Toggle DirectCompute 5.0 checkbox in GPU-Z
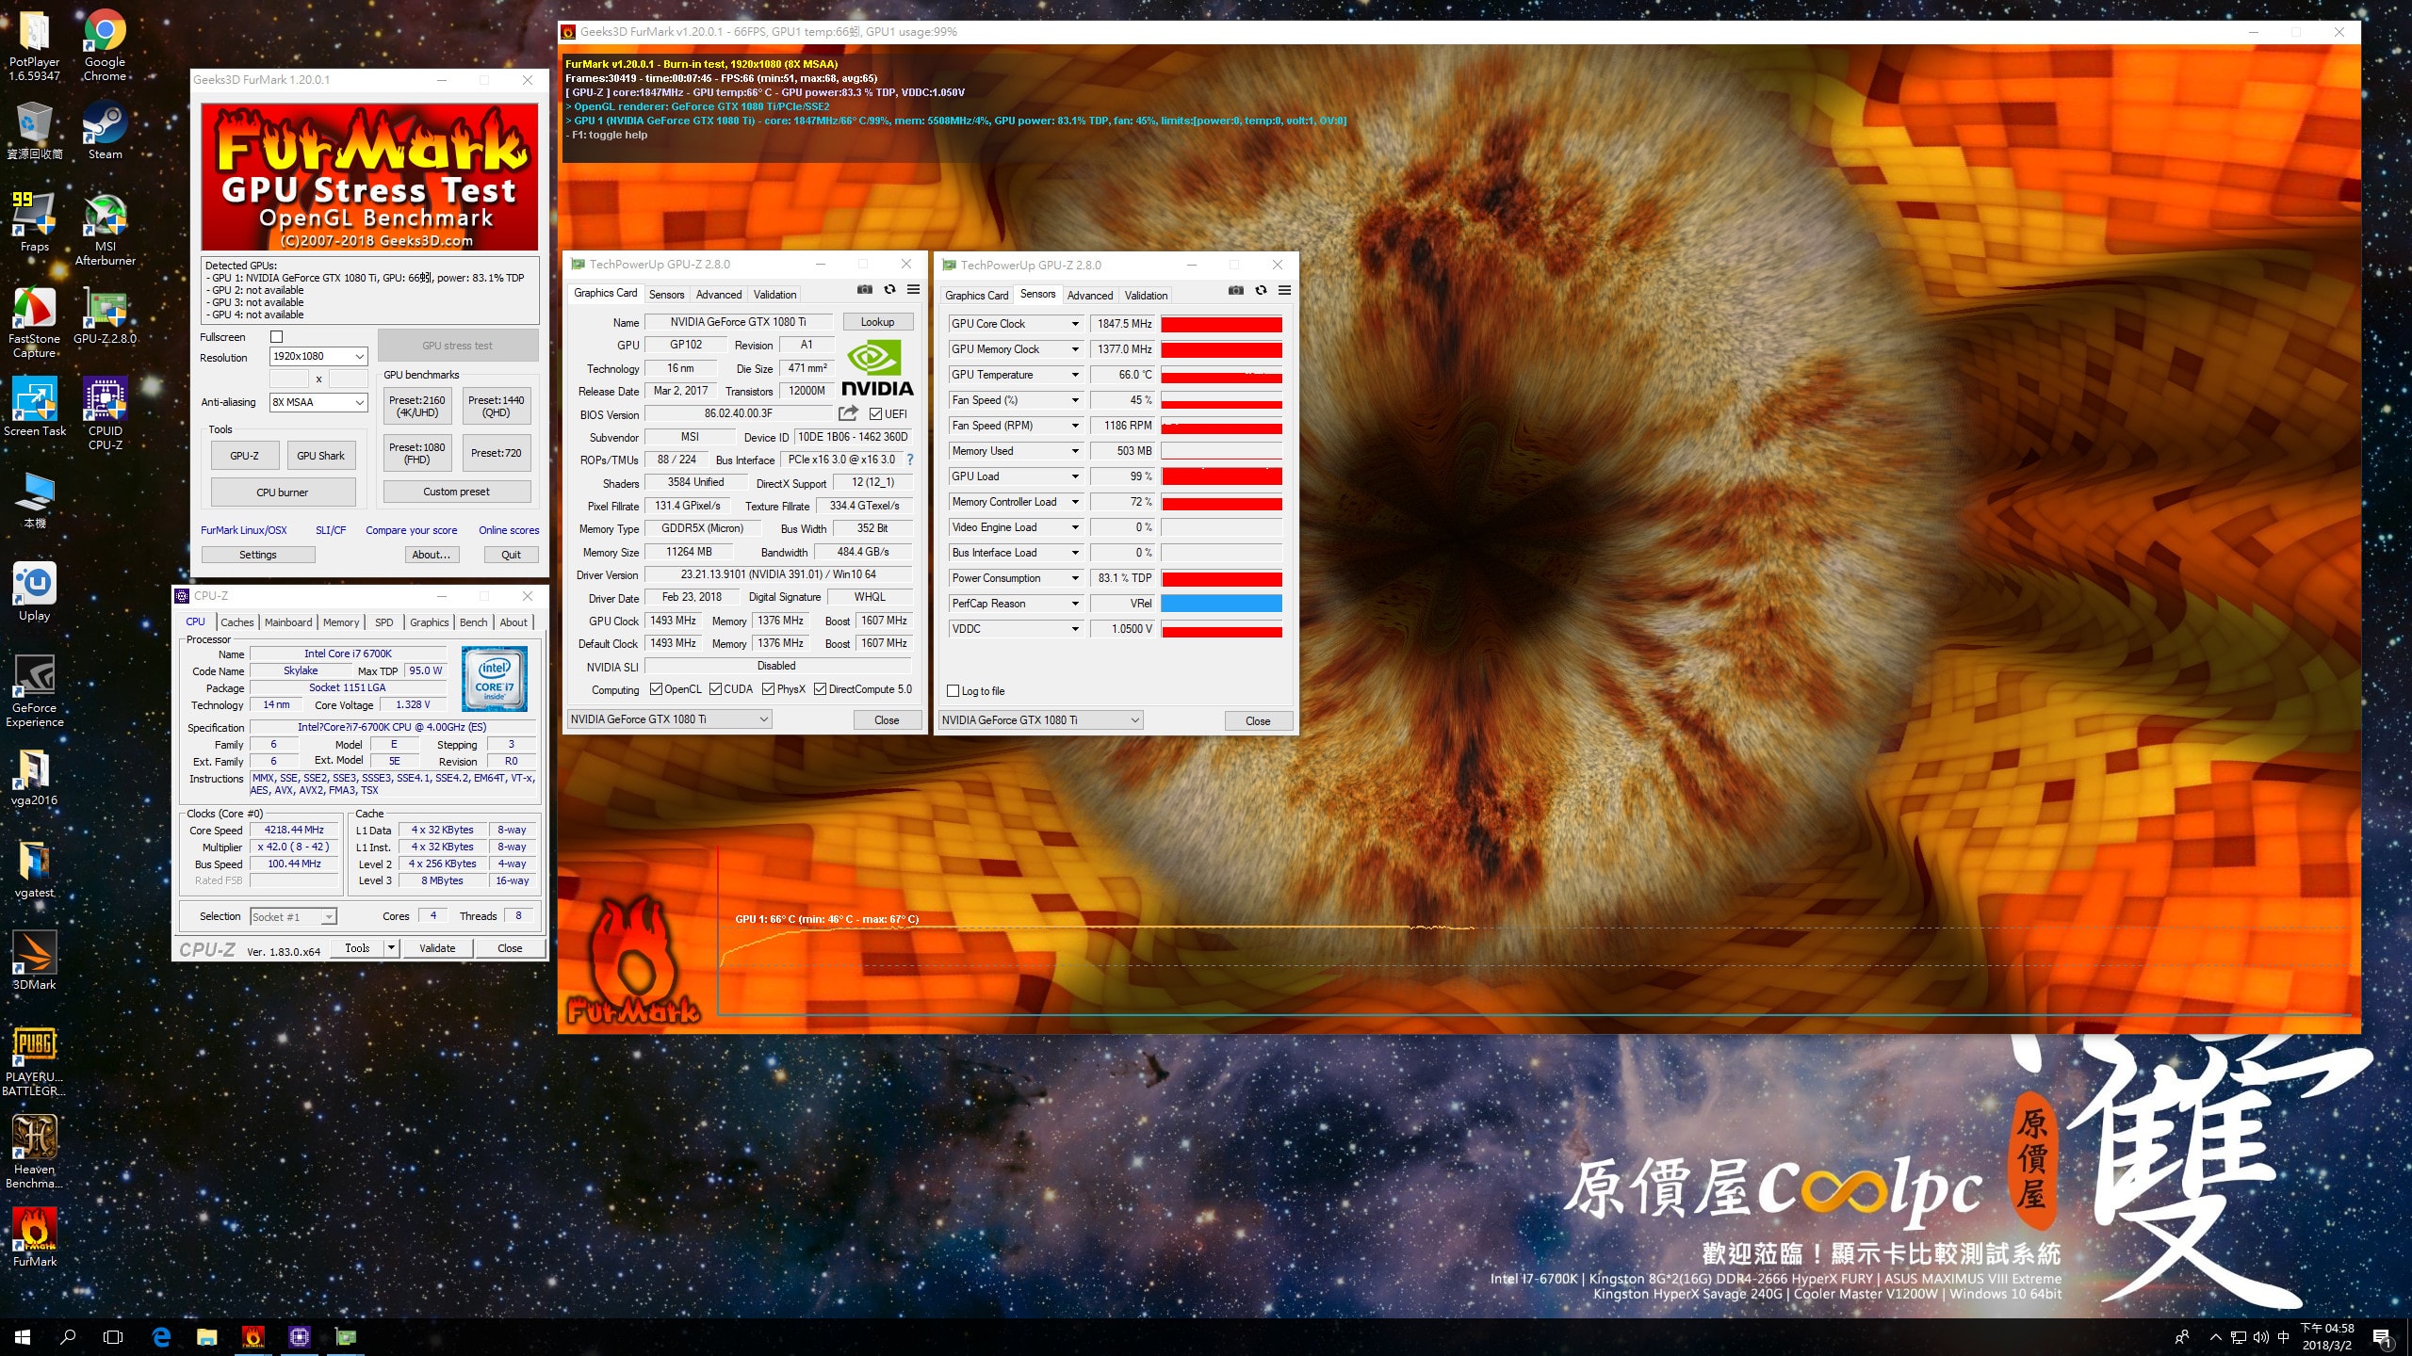This screenshot has height=1356, width=2412. coord(820,689)
